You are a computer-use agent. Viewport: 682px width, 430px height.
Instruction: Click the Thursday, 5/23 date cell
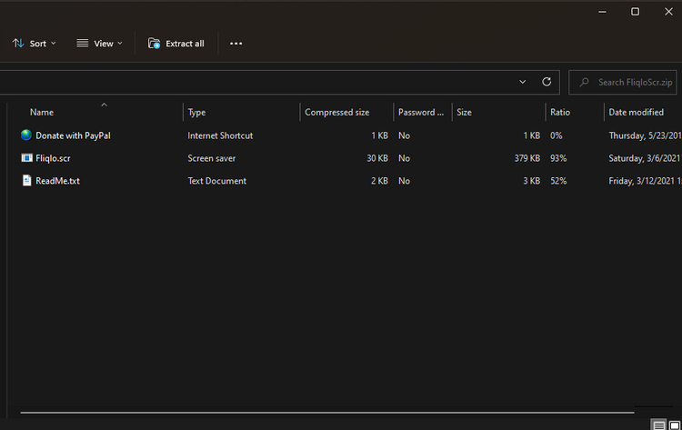pos(645,135)
